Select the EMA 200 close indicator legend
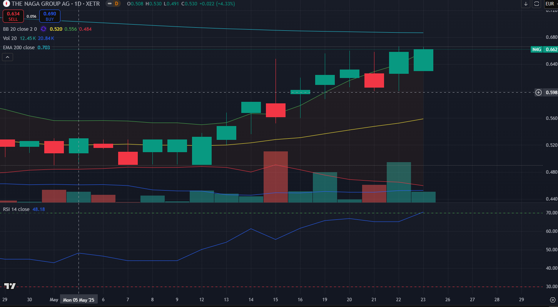 [x=18, y=48]
